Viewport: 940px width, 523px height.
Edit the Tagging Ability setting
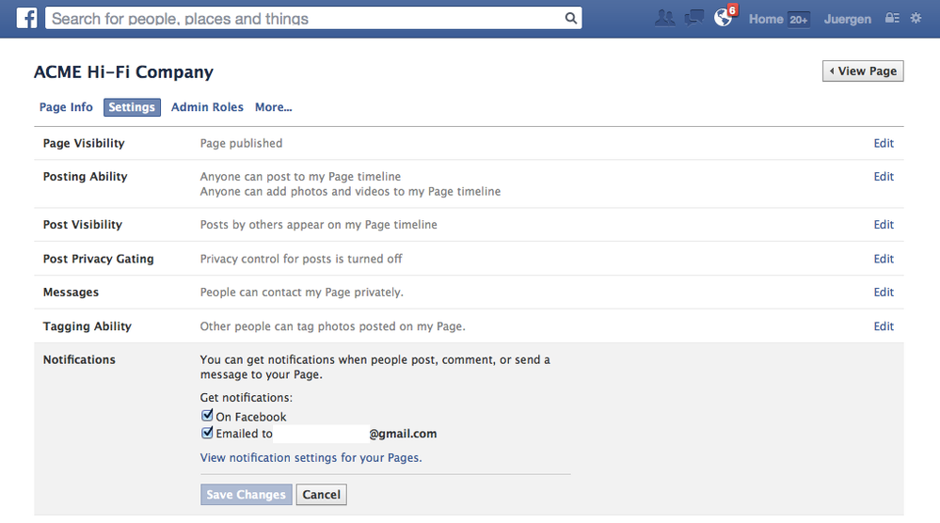(884, 326)
